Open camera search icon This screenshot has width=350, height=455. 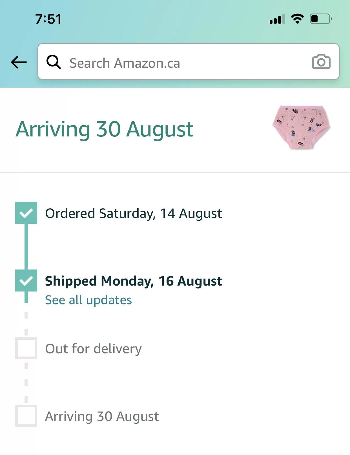(x=321, y=62)
